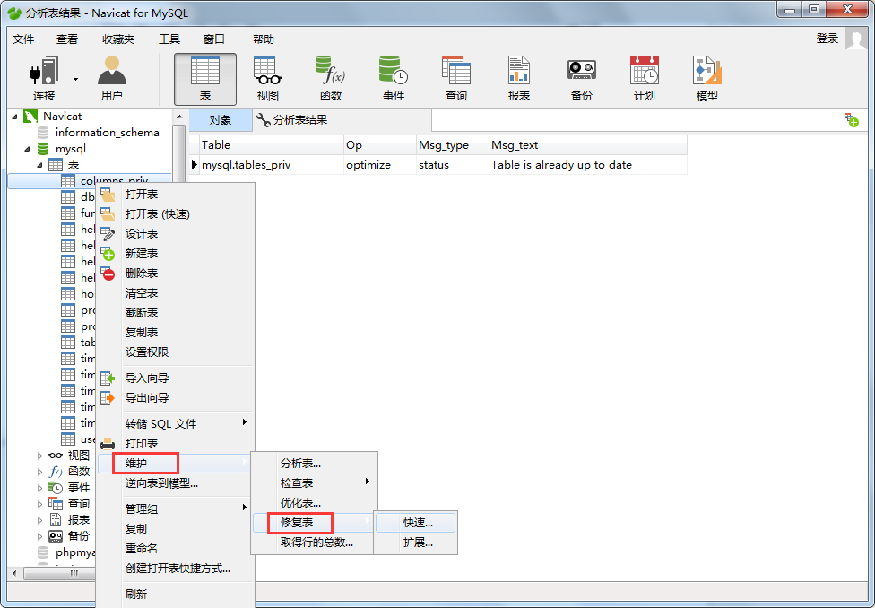Choose 快速... in repair submenu
The height and width of the screenshot is (608, 875).
click(415, 523)
